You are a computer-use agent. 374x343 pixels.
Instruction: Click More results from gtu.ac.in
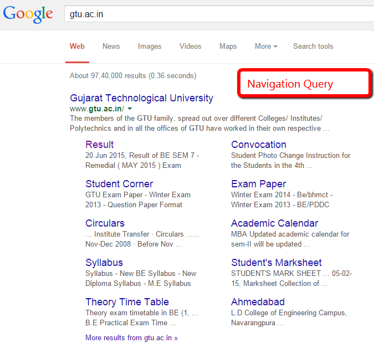click(131, 338)
